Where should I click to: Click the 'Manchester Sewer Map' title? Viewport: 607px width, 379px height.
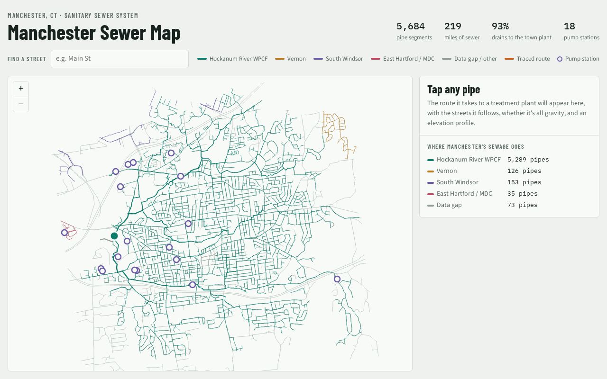point(94,33)
